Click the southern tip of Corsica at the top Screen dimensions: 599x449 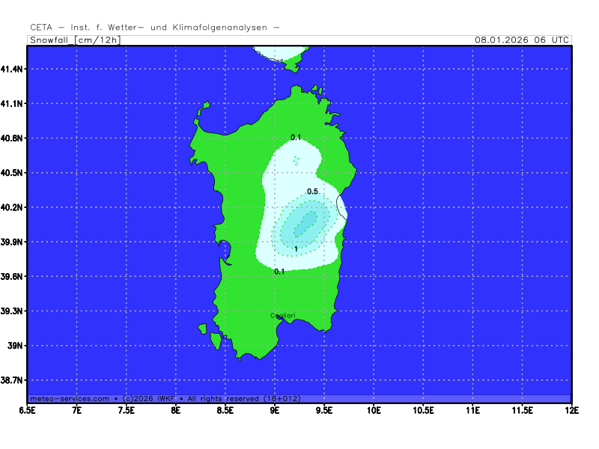[x=282, y=55]
